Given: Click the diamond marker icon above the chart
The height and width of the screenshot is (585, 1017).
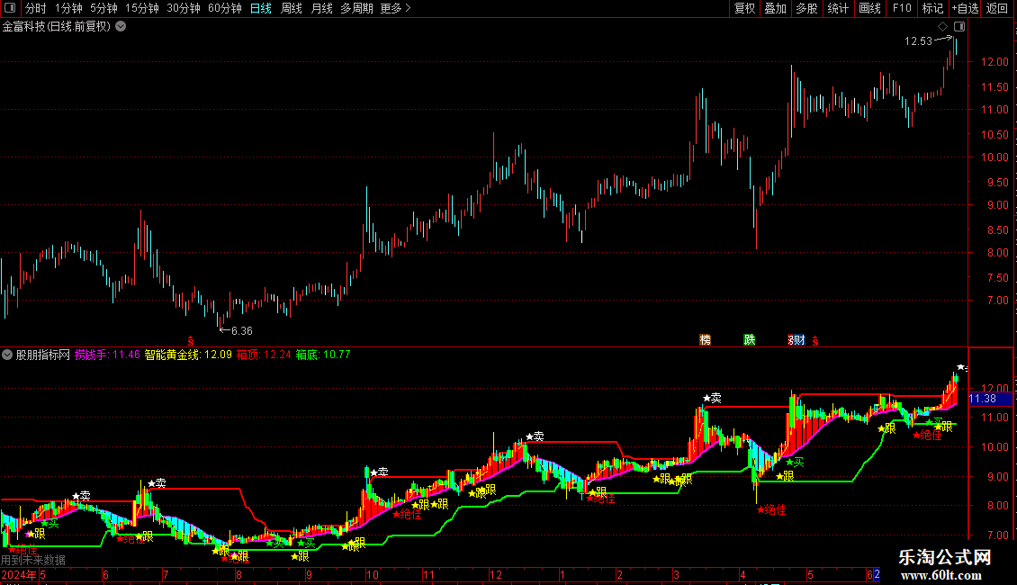Looking at the screenshot, I should click(x=942, y=27).
